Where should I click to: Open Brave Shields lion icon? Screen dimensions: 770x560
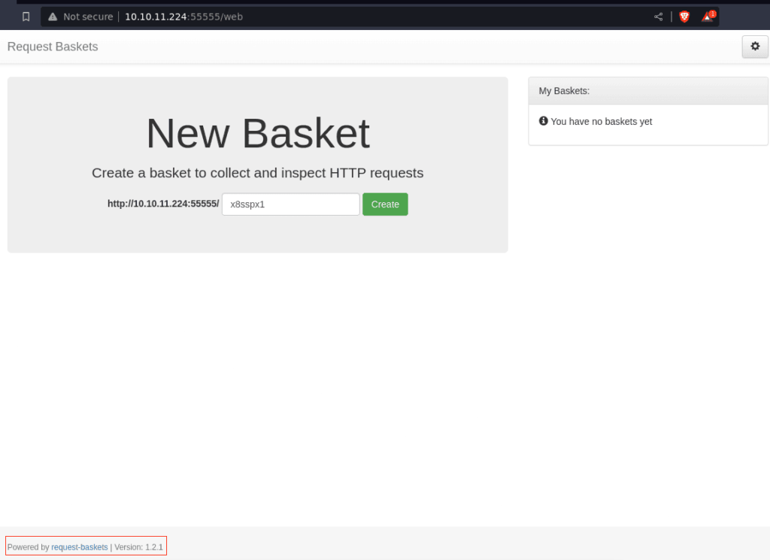[x=684, y=17]
